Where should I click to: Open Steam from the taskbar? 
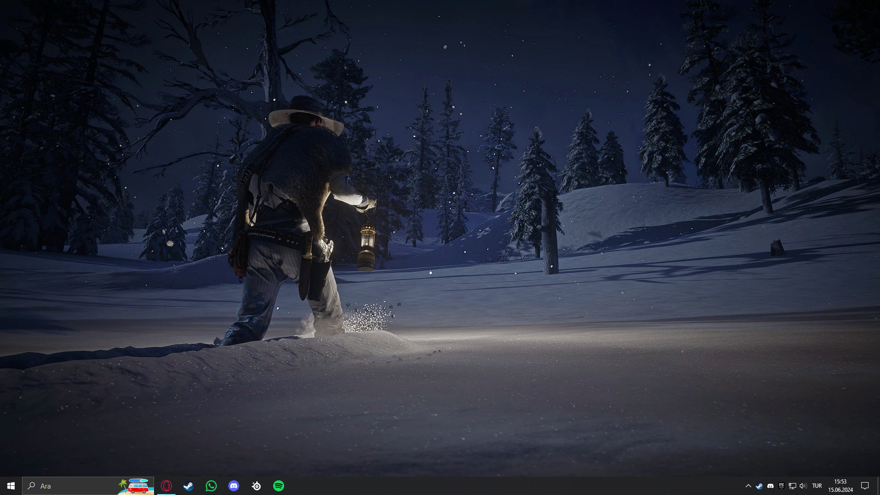click(x=188, y=486)
